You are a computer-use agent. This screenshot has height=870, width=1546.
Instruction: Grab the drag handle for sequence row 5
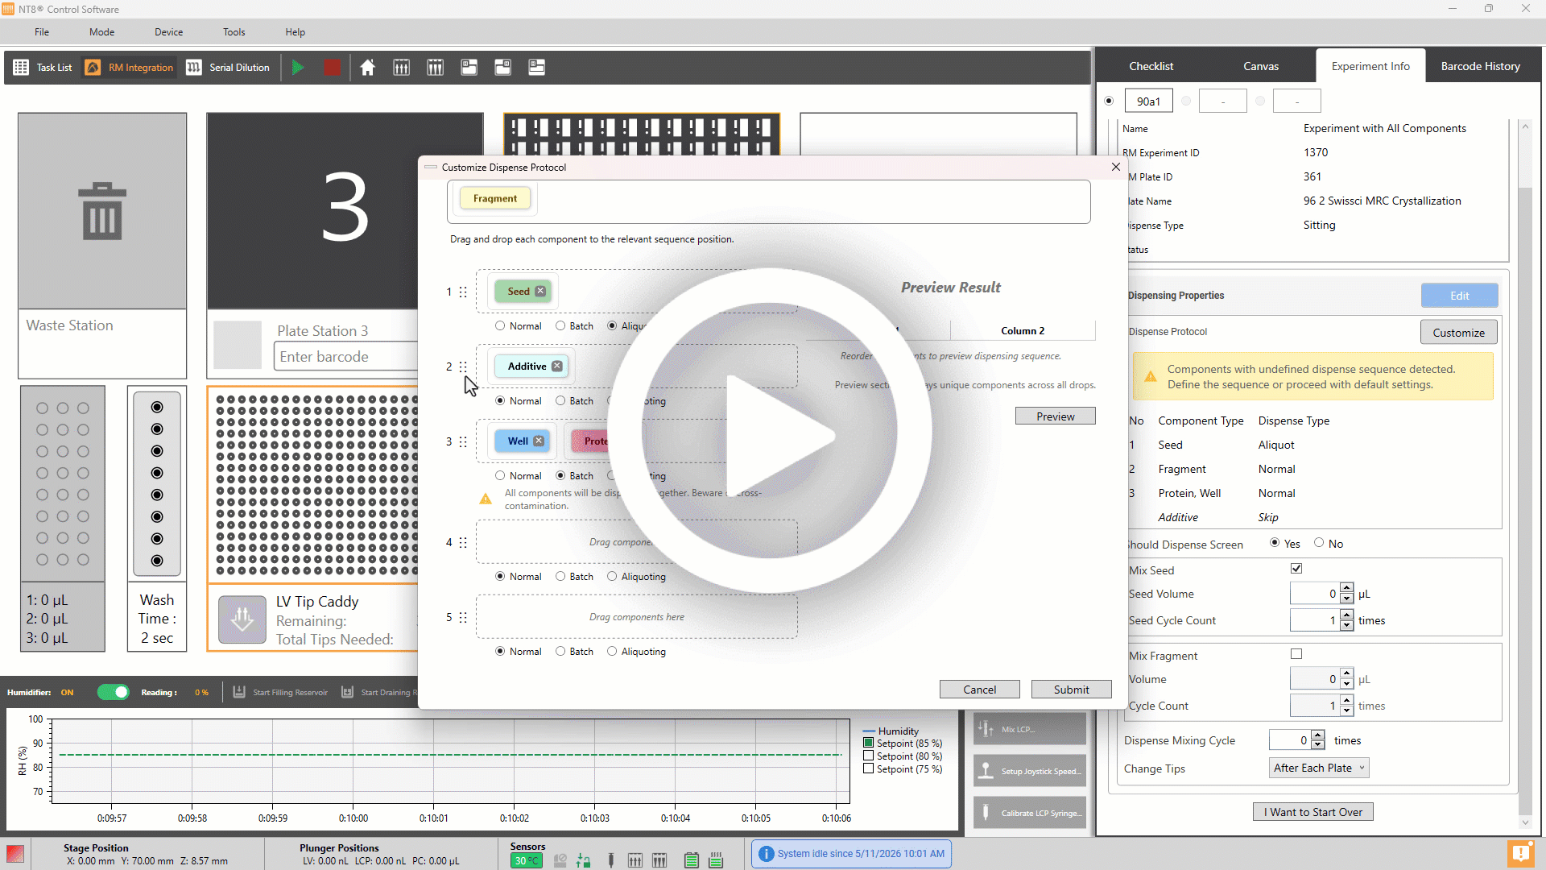[x=463, y=618]
